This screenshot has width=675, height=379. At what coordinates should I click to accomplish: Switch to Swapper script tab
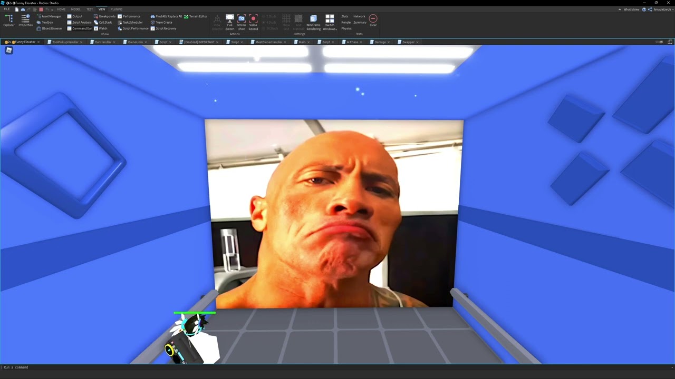coord(408,42)
